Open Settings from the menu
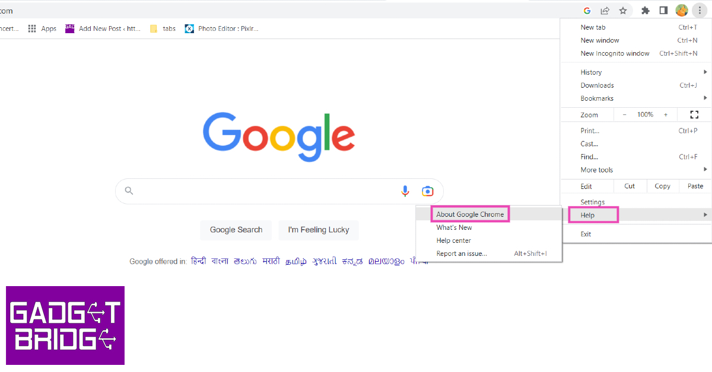 click(636, 202)
